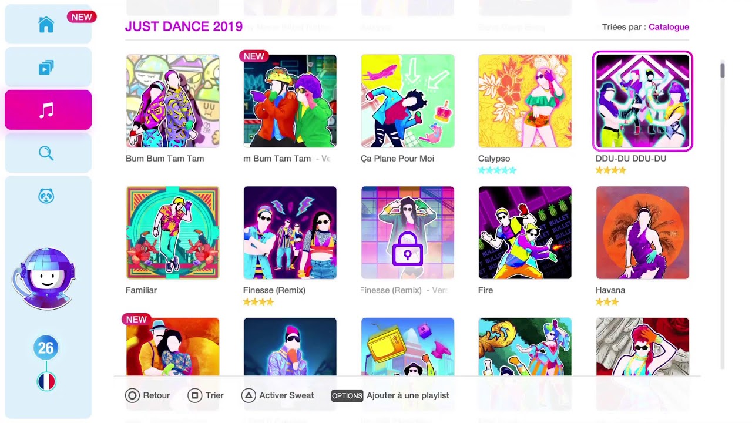This screenshot has height=423, width=752.
Task: Click the Retour label
Action: (x=156, y=395)
